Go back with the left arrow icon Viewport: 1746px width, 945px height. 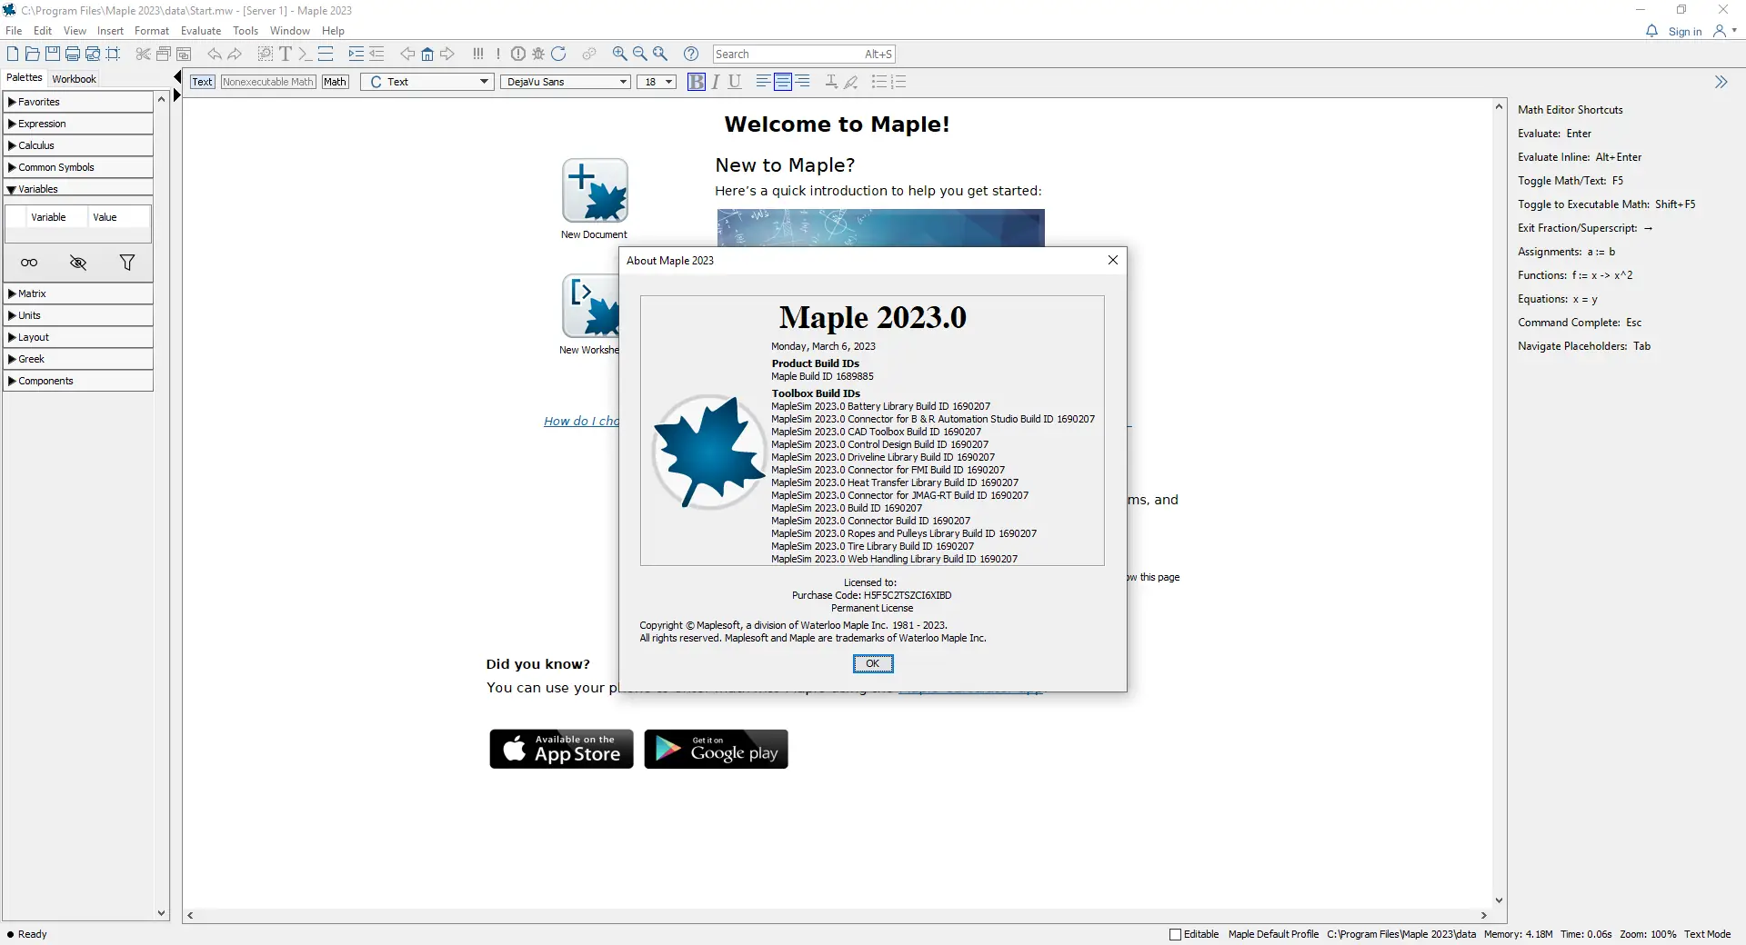(407, 55)
